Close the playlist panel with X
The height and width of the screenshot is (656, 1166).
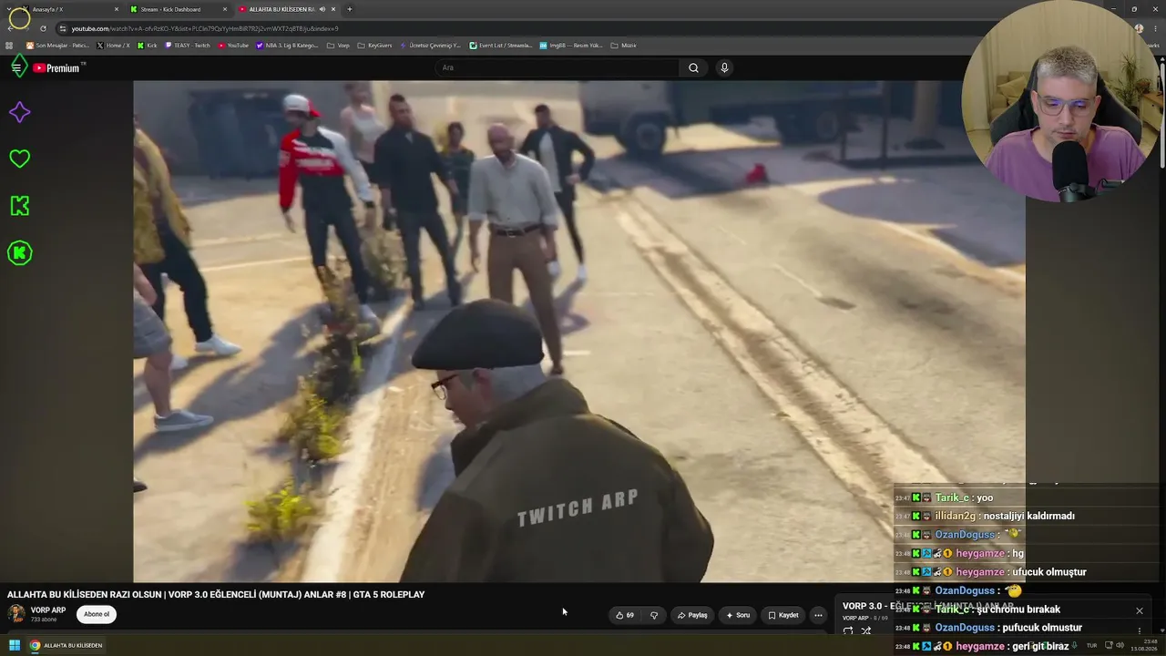coord(1139,610)
